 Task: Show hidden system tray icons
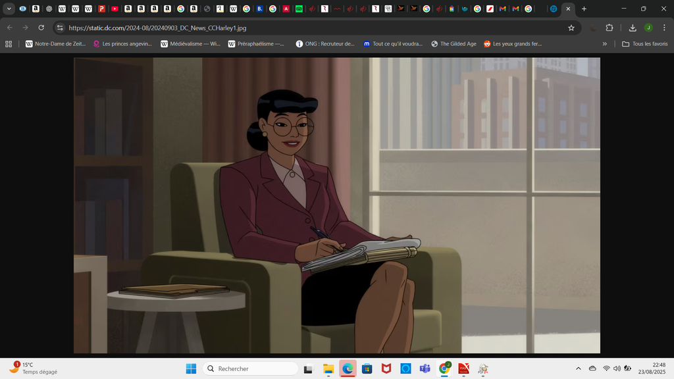point(578,368)
